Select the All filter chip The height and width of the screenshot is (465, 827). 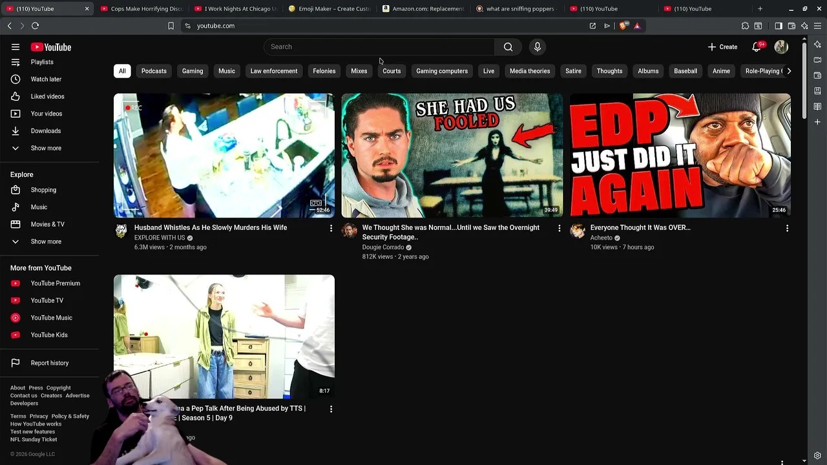click(x=122, y=71)
